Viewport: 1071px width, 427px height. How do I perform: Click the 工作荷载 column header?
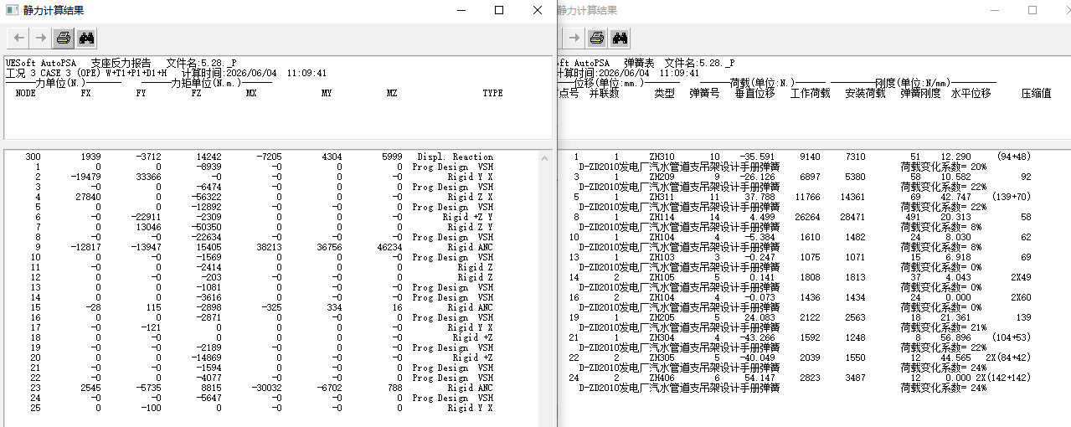[810, 94]
